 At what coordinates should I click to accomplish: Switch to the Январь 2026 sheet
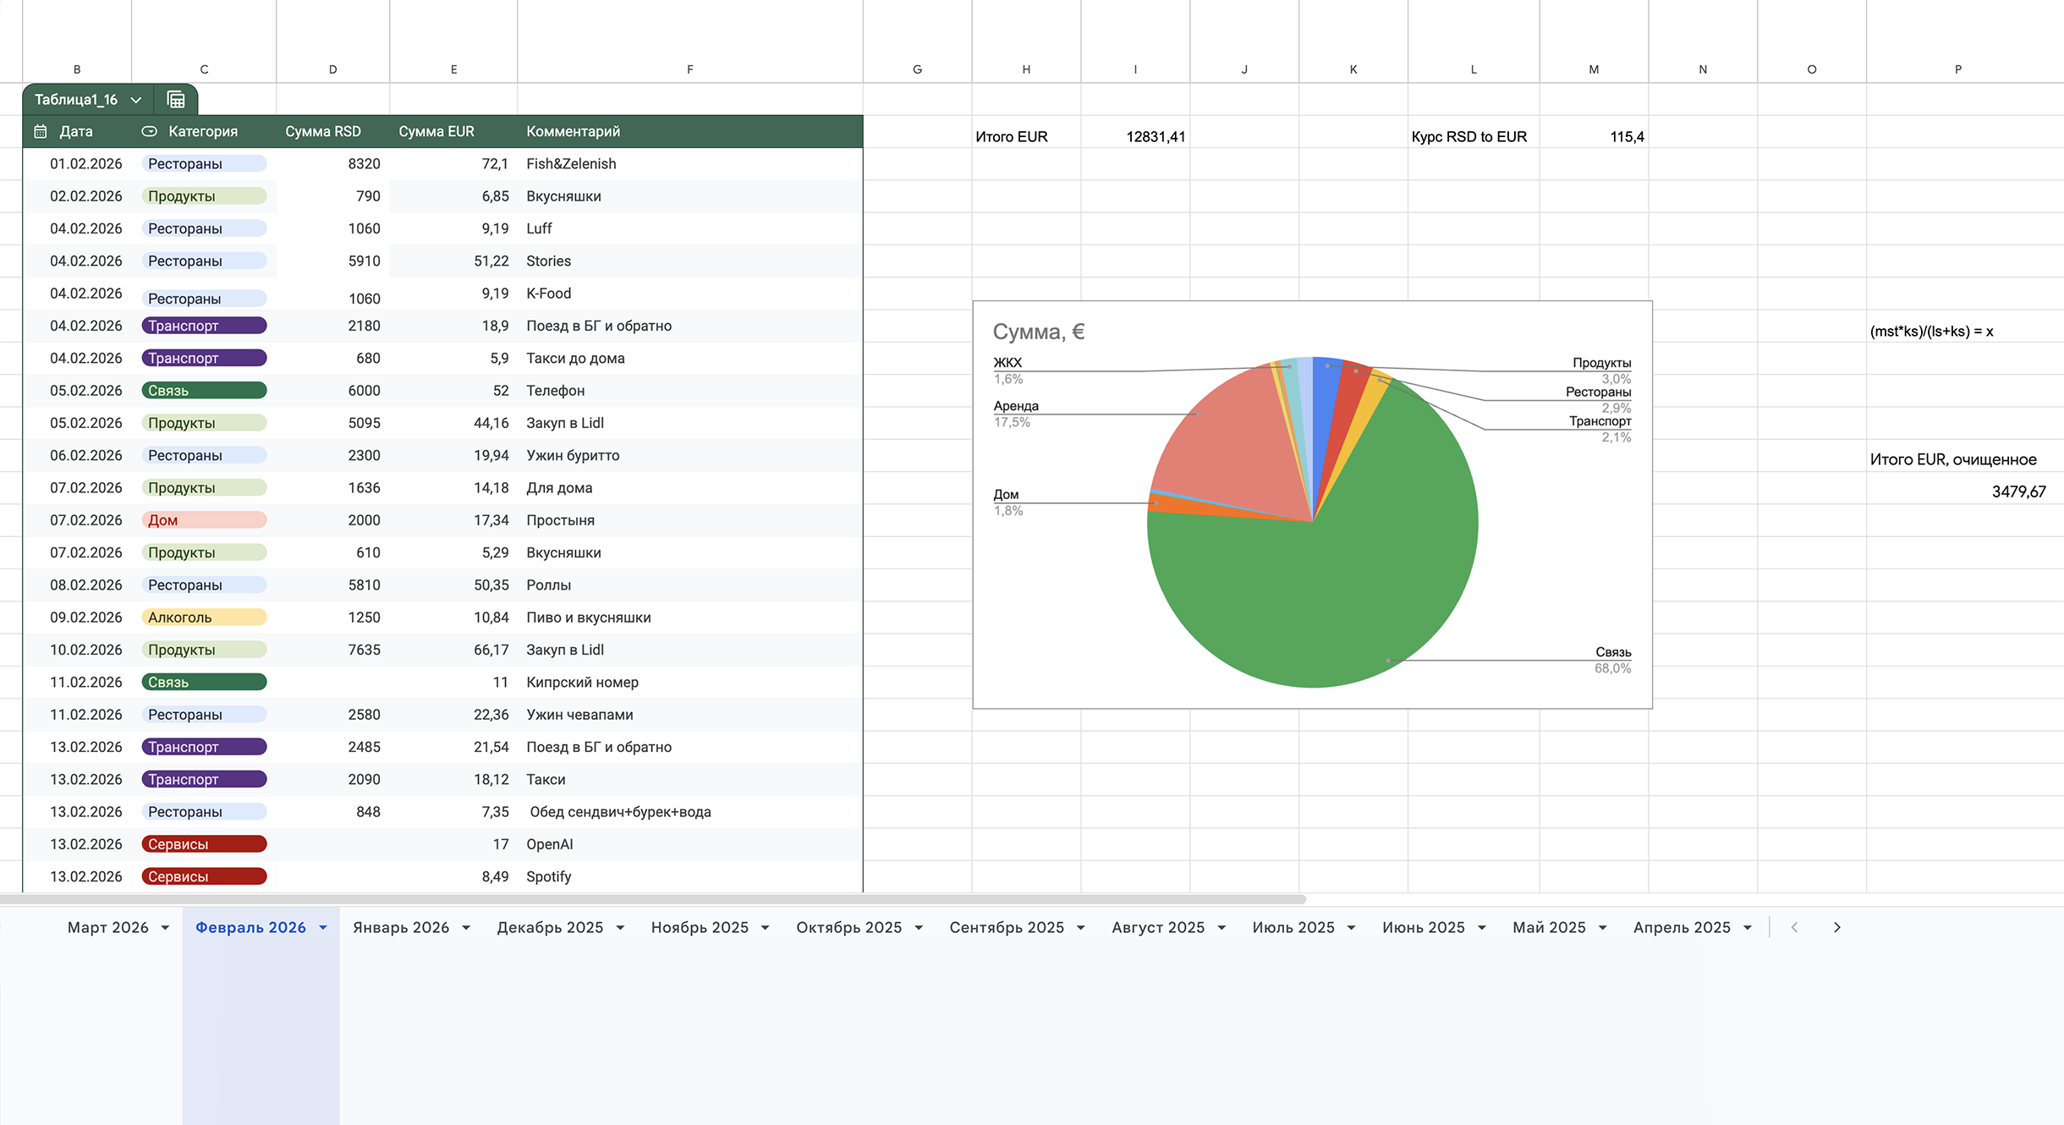pyautogui.click(x=400, y=928)
